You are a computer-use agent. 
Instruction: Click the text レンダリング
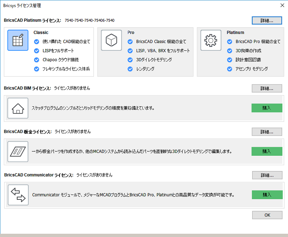145,69
